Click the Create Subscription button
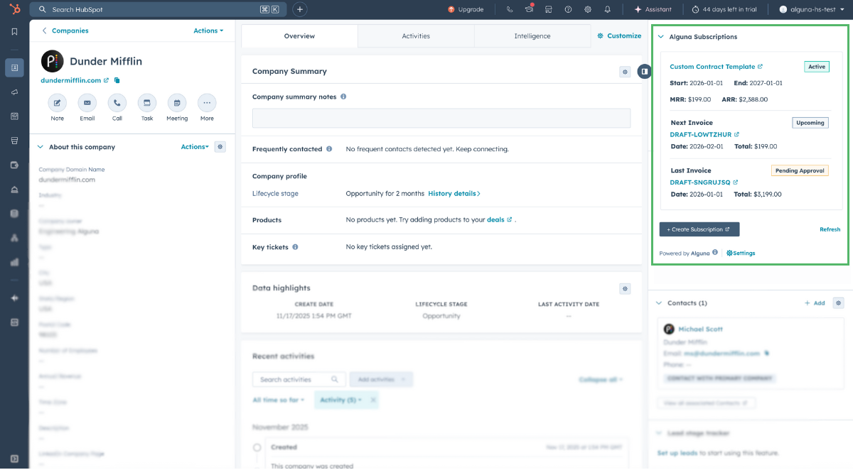This screenshot has height=470, width=853. [x=699, y=229]
